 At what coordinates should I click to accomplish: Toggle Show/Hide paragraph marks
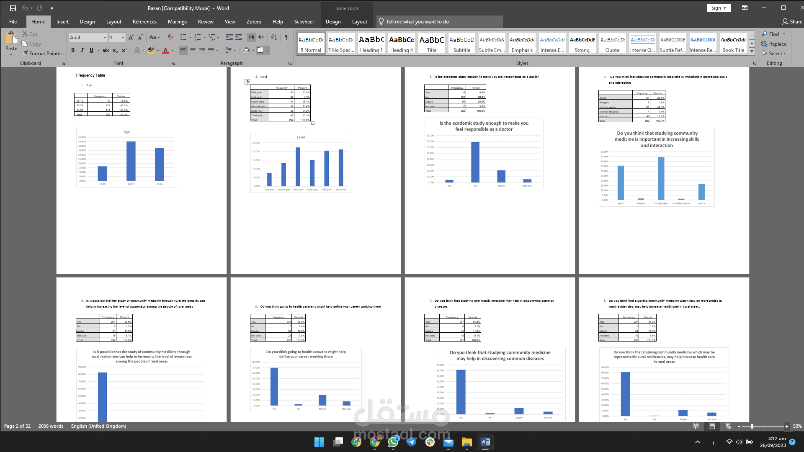(x=287, y=37)
